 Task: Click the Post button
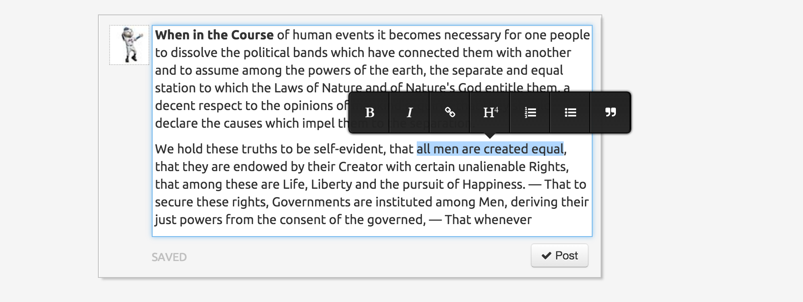click(559, 255)
